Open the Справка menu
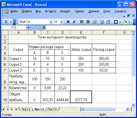Screen dimensions: 137x118 (x=120, y=11)
